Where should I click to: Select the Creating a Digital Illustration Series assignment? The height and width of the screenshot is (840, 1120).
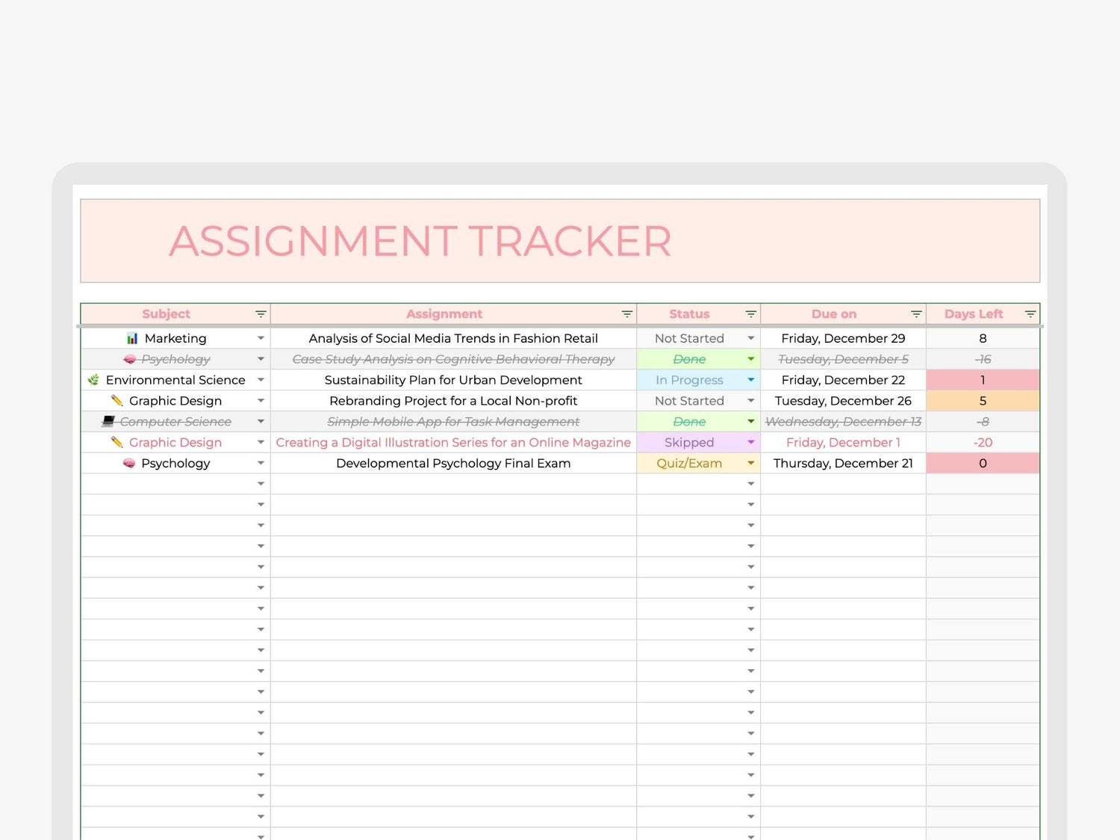[453, 443]
